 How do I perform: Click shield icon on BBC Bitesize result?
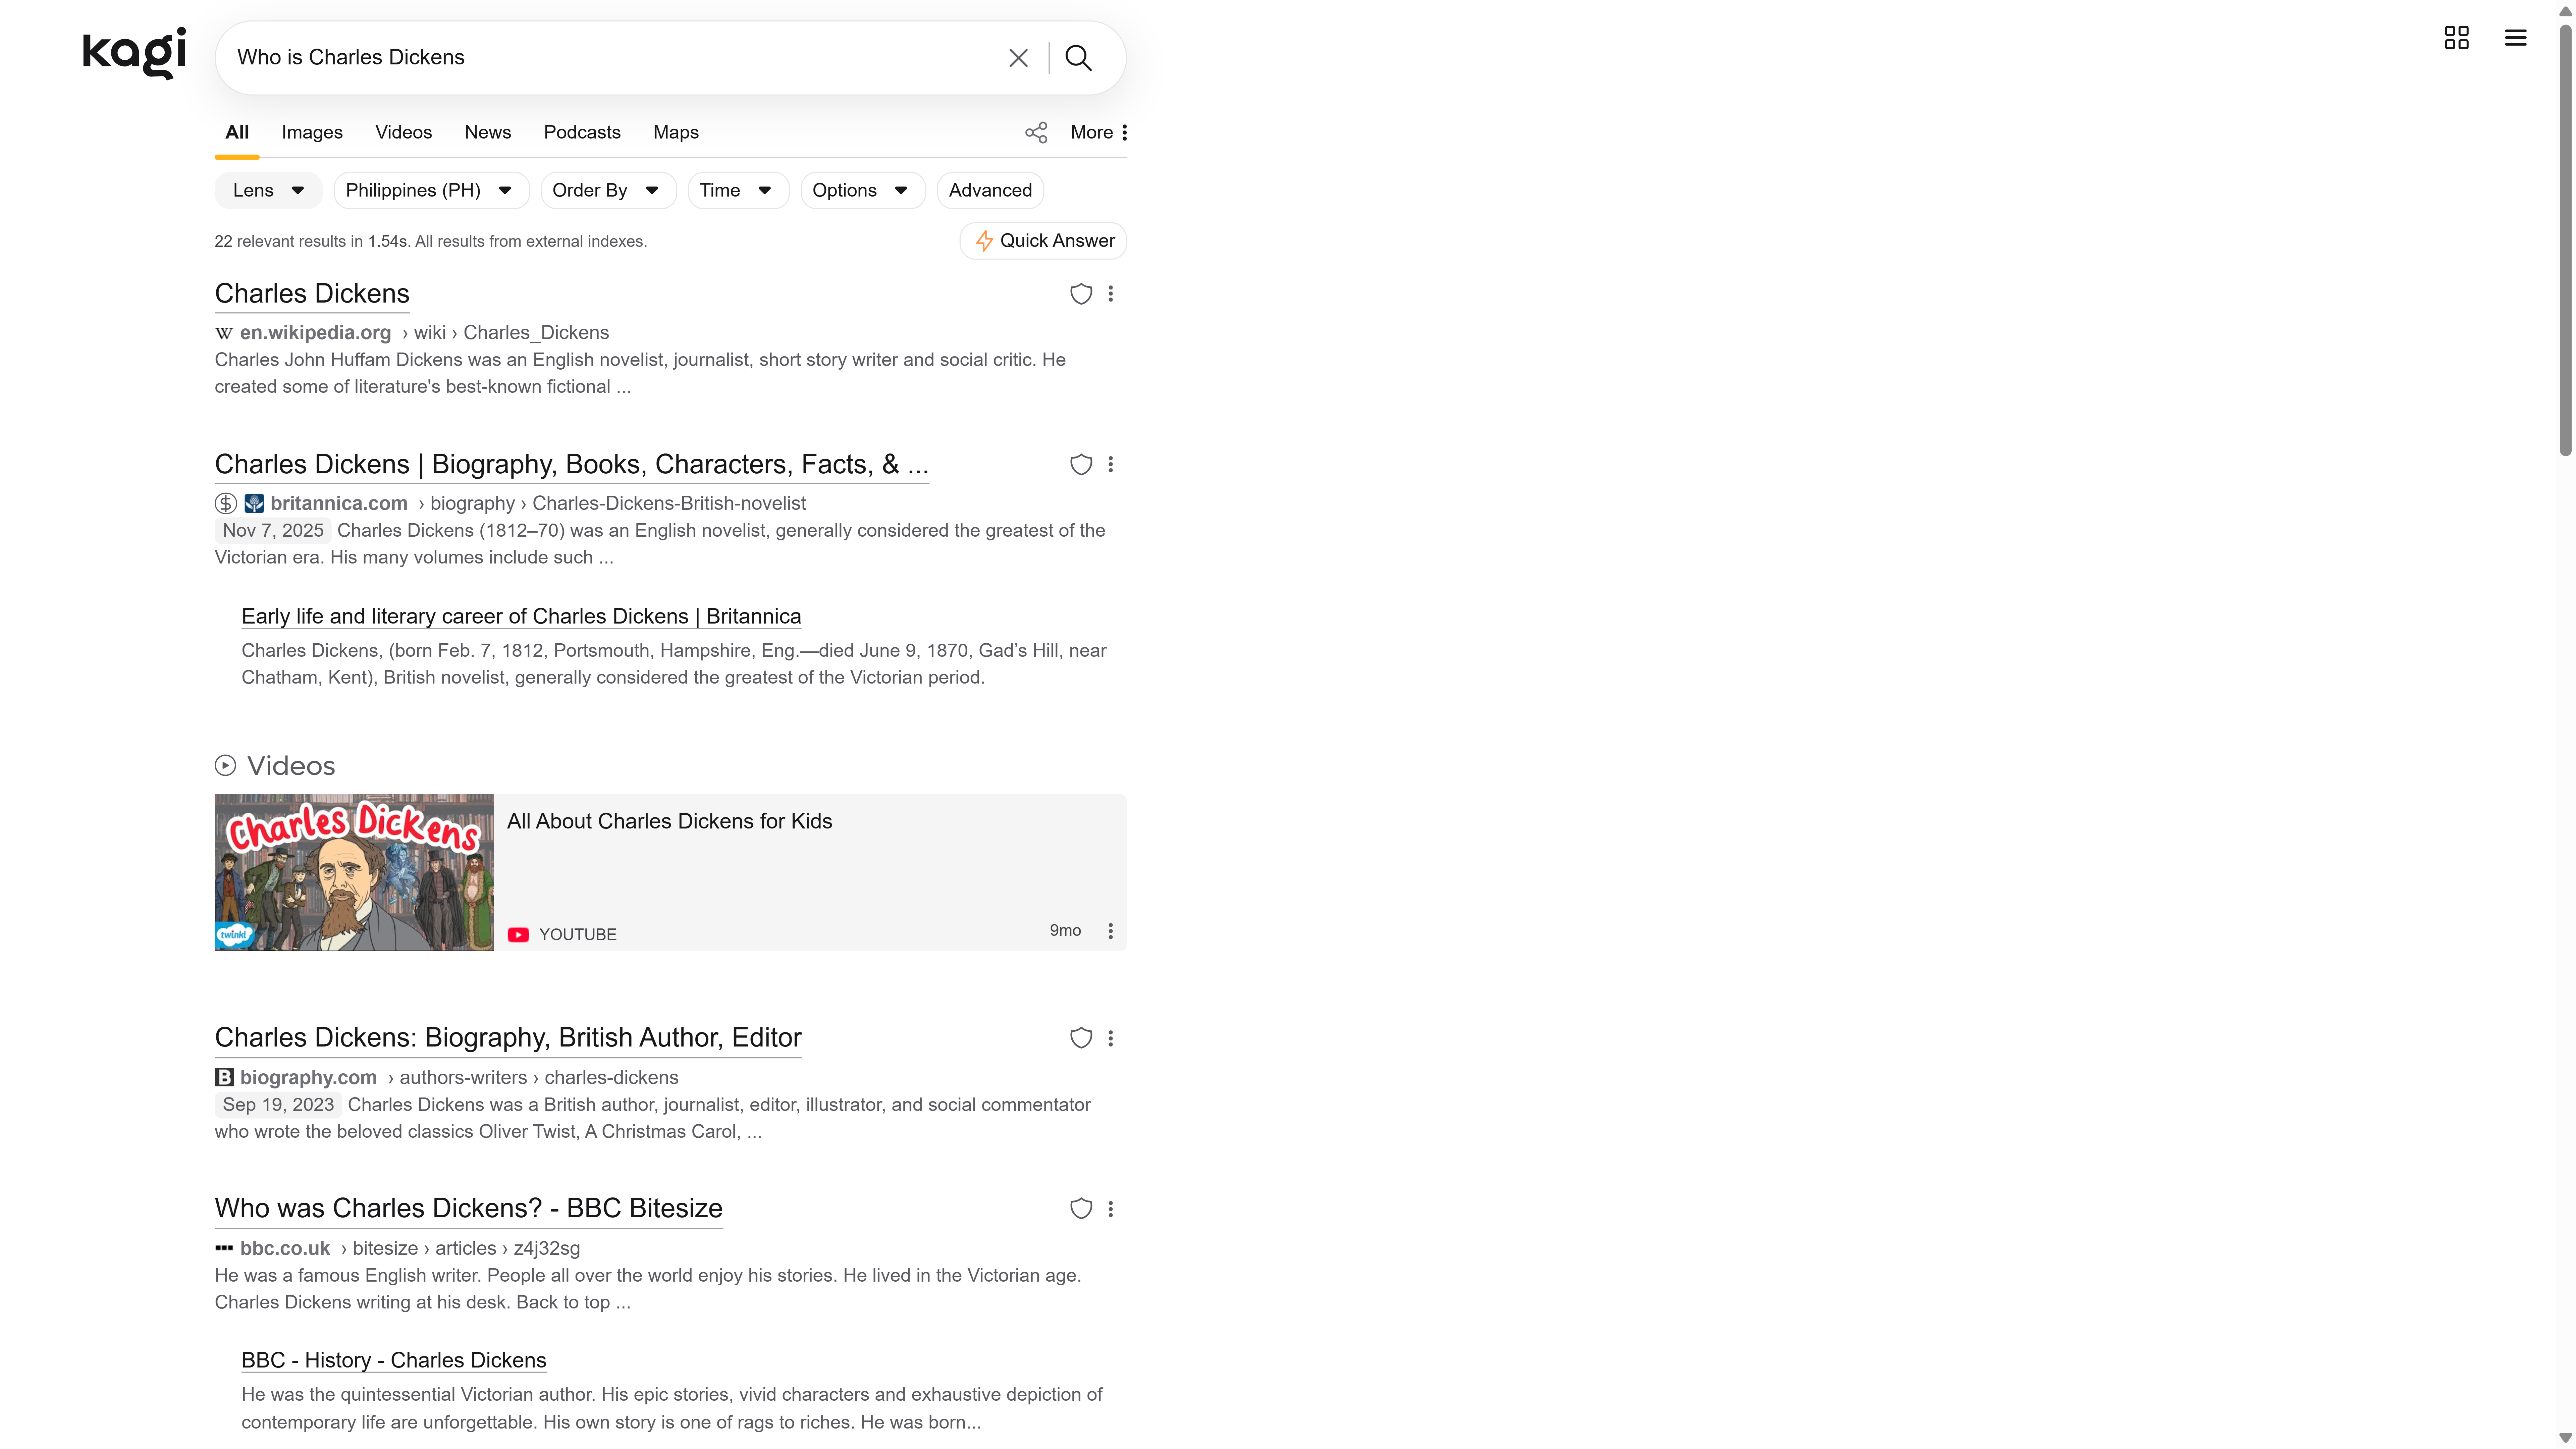tap(1081, 1208)
